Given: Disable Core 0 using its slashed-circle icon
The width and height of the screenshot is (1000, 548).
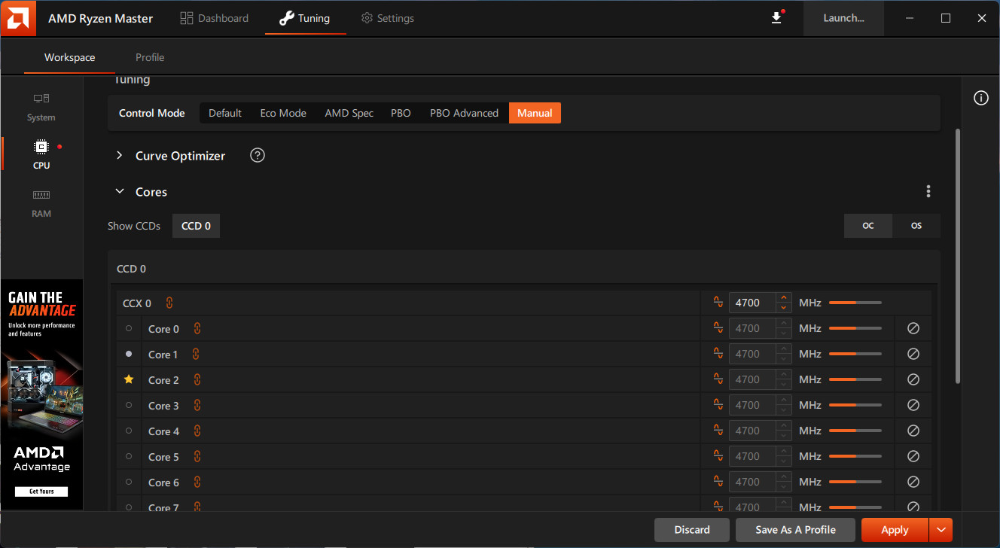Looking at the screenshot, I should point(913,329).
